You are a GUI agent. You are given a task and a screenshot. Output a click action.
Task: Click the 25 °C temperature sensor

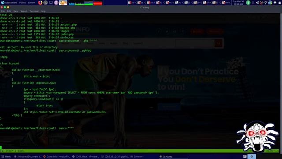tap(189, 3)
